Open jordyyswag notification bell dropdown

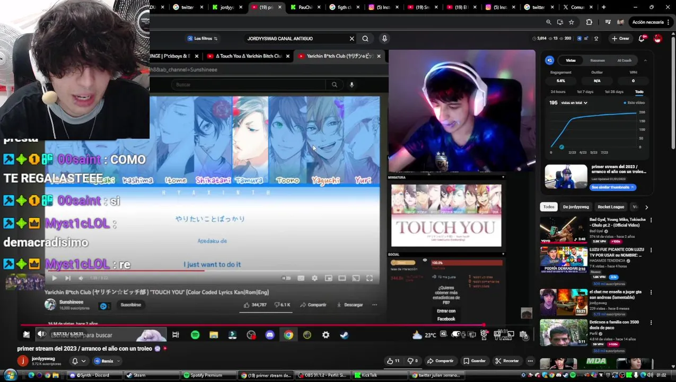point(78,361)
